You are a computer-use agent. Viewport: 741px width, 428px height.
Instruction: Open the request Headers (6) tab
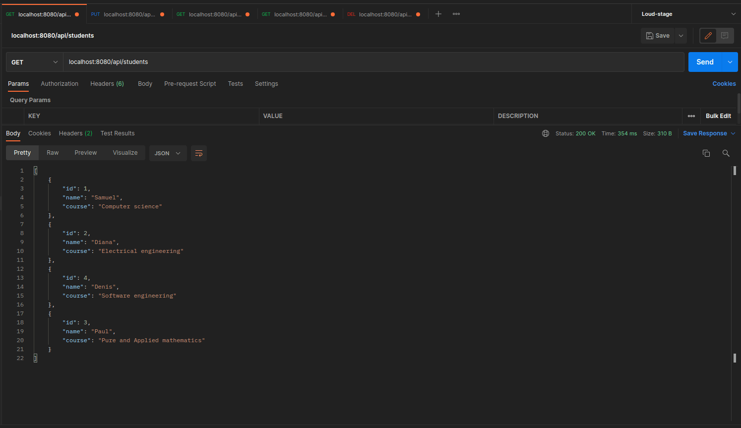coord(107,84)
